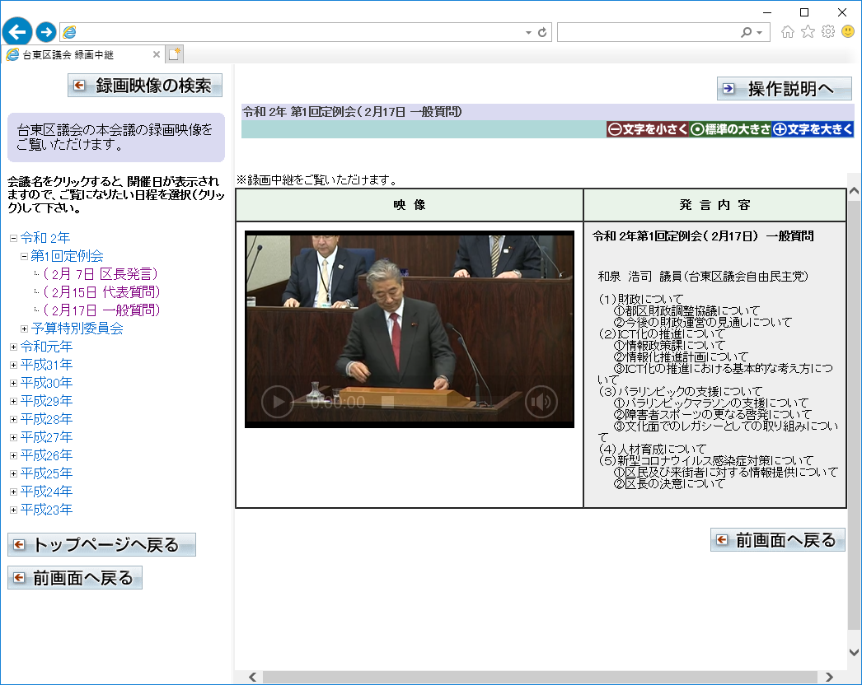Expand the 平成30年 tree node
862x685 pixels.
click(x=13, y=384)
